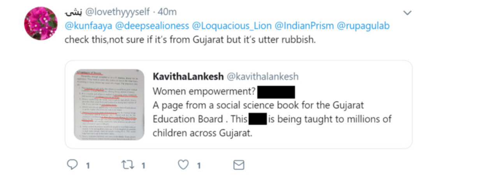The image size is (477, 184).
Task: Click the reply speech bubble icon
Action: (x=72, y=165)
